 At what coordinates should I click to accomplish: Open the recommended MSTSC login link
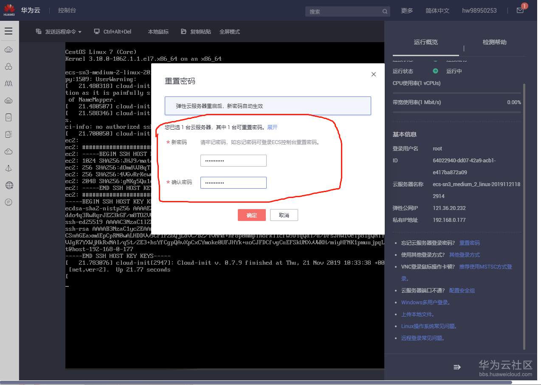[486, 267]
